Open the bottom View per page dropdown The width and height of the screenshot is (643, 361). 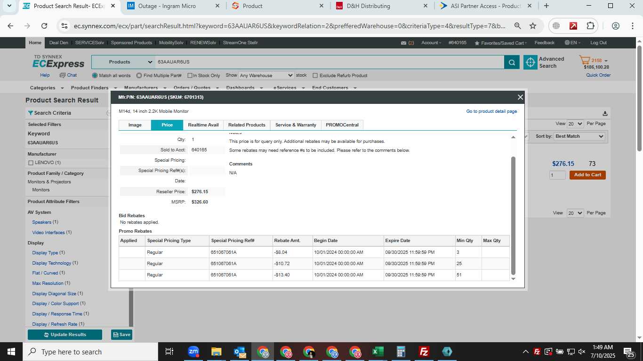(x=575, y=213)
